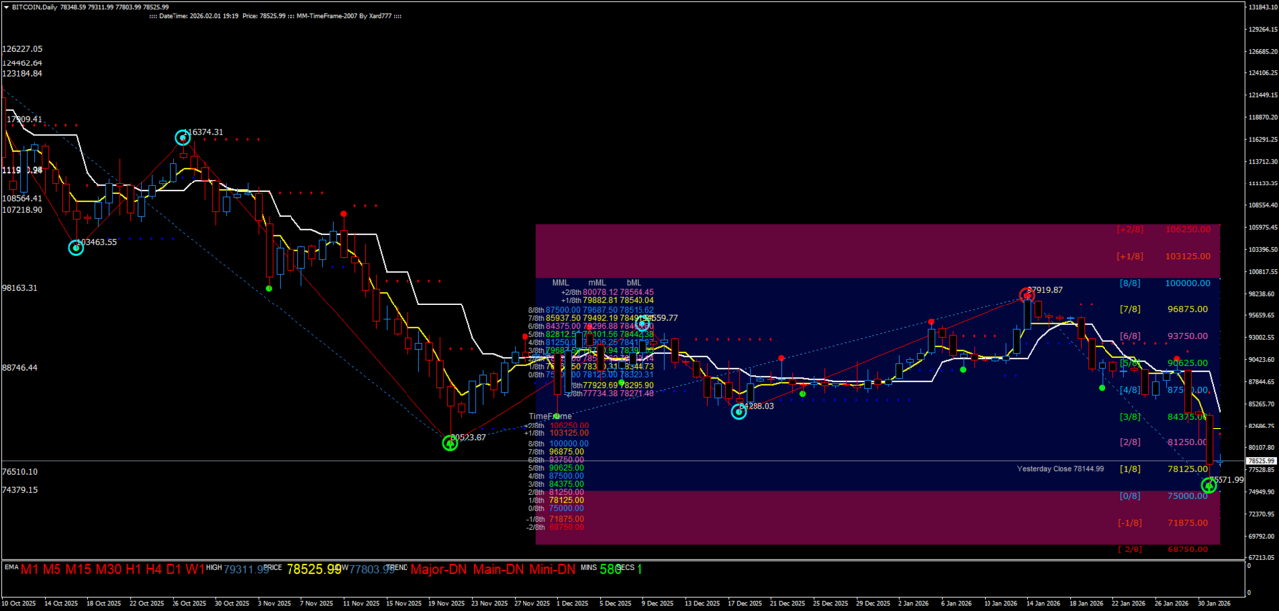Image resolution: width=1279 pixels, height=611 pixels.
Task: Click the yellow 78525.99 price readout
Action: point(314,570)
